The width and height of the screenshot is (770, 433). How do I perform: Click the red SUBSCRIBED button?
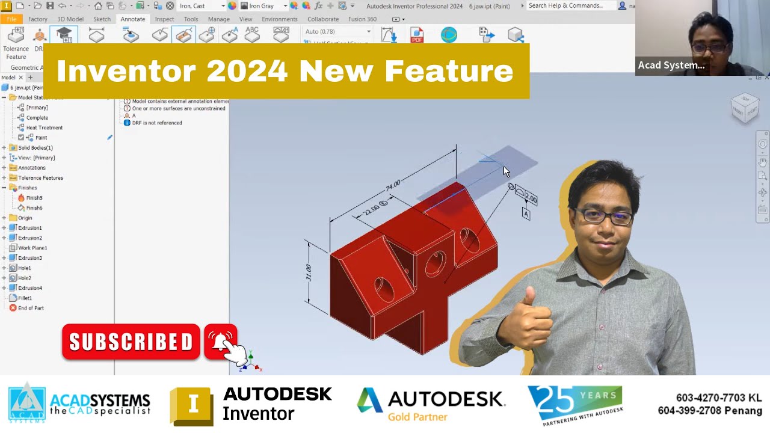(131, 342)
